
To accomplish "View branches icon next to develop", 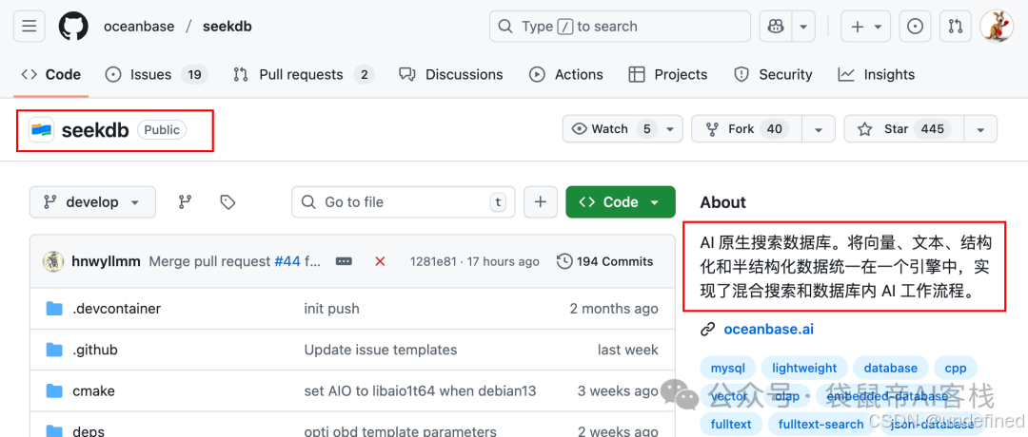I will [186, 202].
